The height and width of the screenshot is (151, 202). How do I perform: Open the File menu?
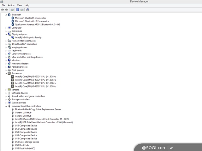[3, 5]
